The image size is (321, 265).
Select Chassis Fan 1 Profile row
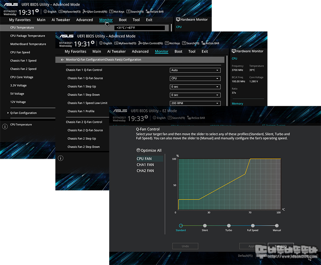point(81,111)
